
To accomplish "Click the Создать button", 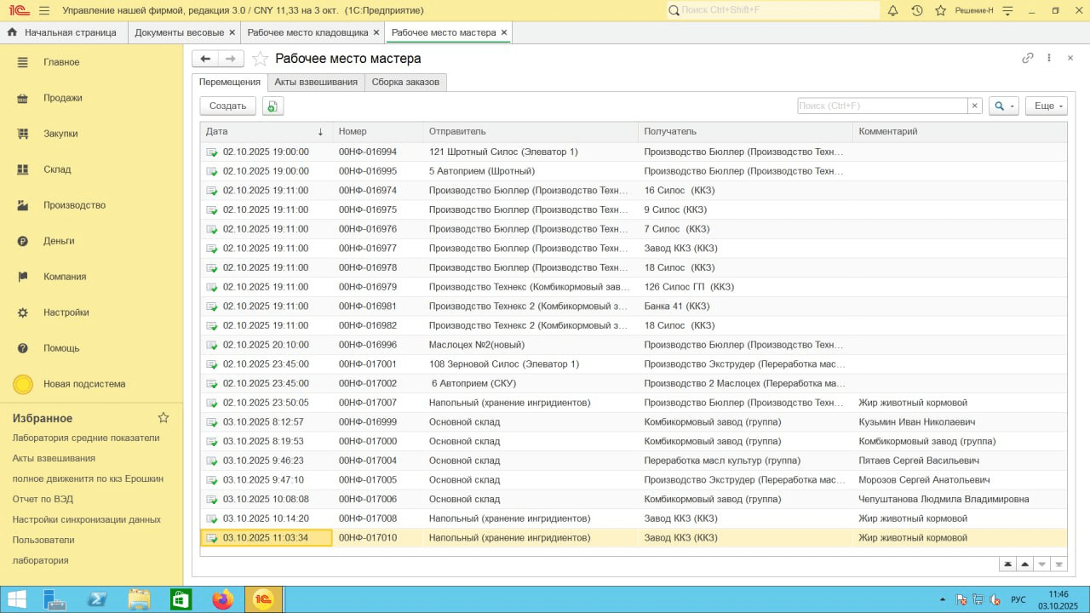I will pyautogui.click(x=227, y=106).
